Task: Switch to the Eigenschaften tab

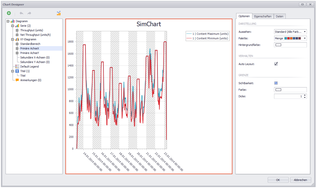Action: (x=263, y=16)
